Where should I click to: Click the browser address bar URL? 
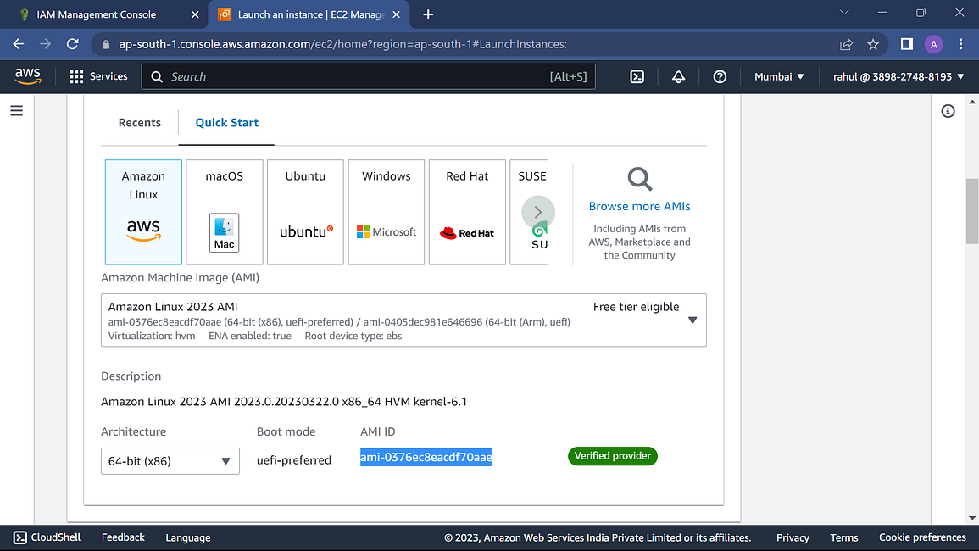point(342,44)
